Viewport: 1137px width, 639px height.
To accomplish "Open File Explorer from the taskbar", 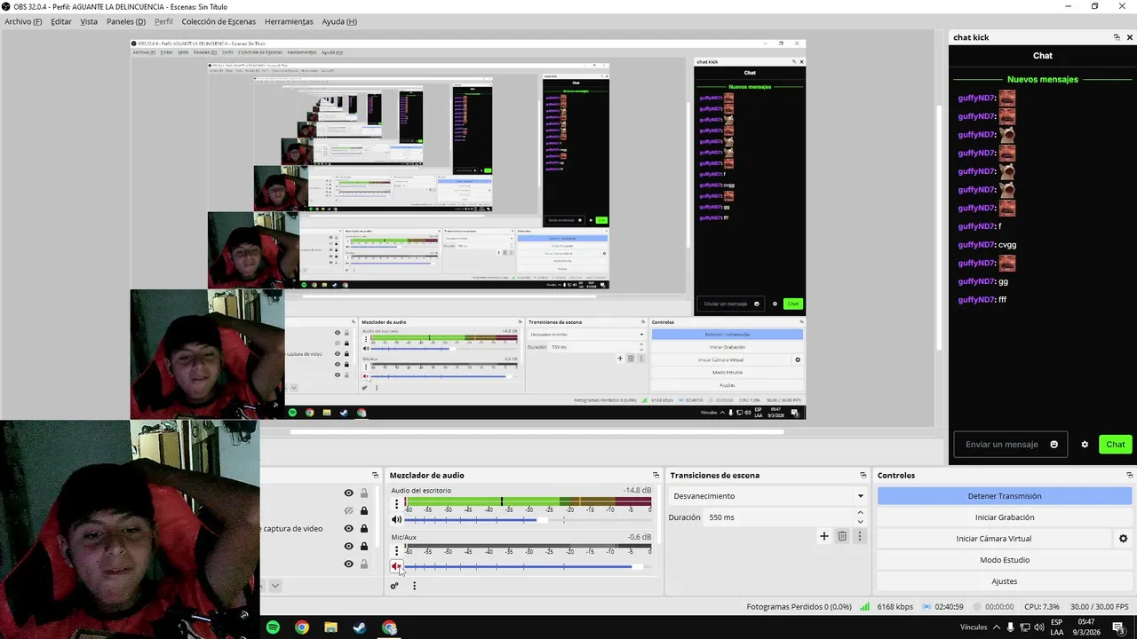I will click(330, 627).
